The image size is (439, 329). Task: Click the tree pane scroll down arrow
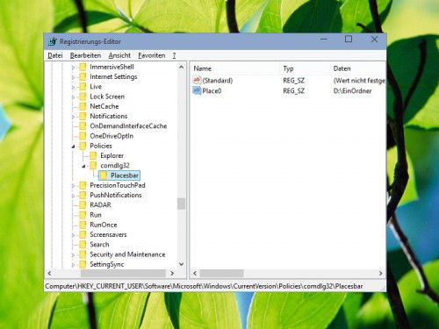pyautogui.click(x=181, y=264)
